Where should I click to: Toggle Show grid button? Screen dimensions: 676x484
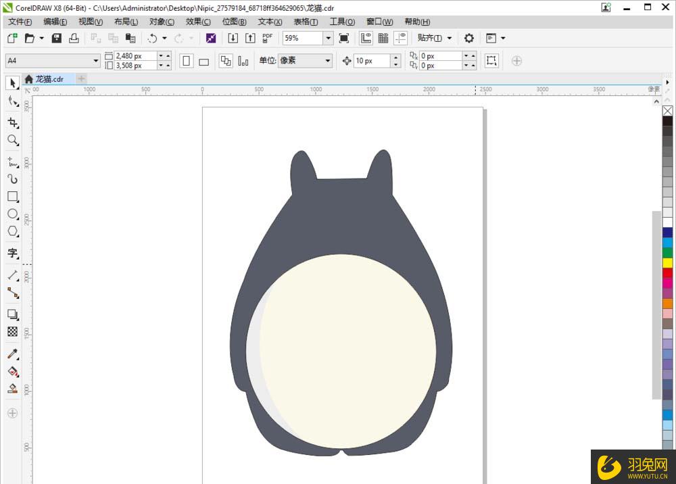click(x=383, y=39)
